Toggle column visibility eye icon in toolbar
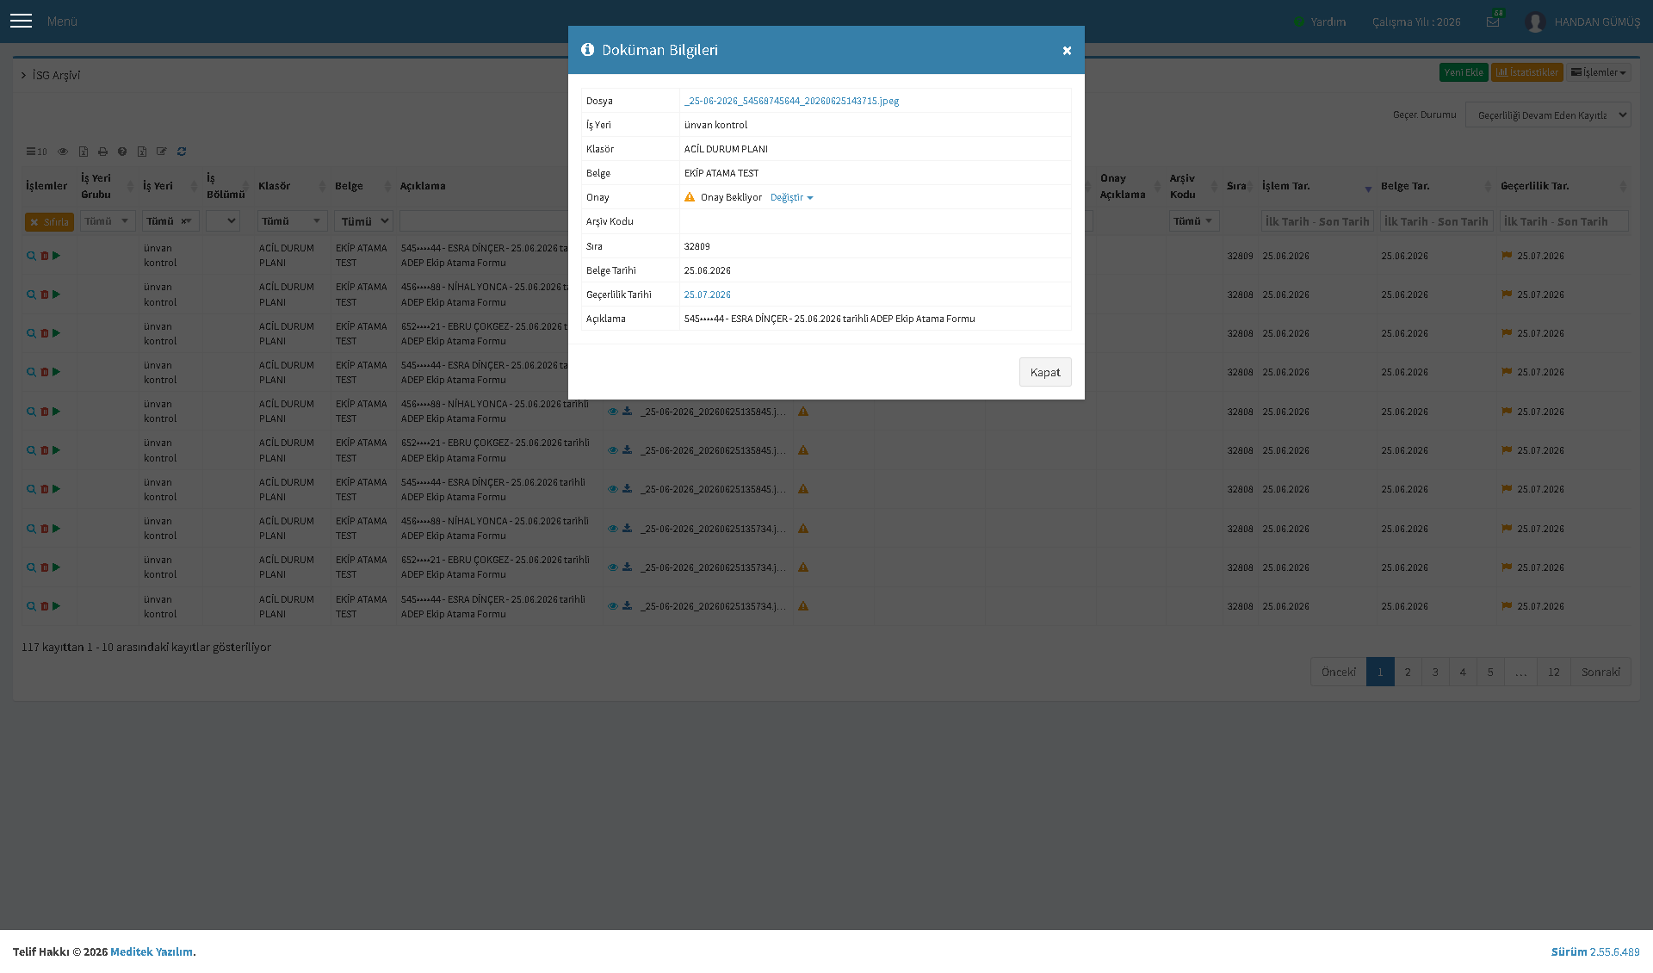1653x973 pixels. pyautogui.click(x=63, y=152)
